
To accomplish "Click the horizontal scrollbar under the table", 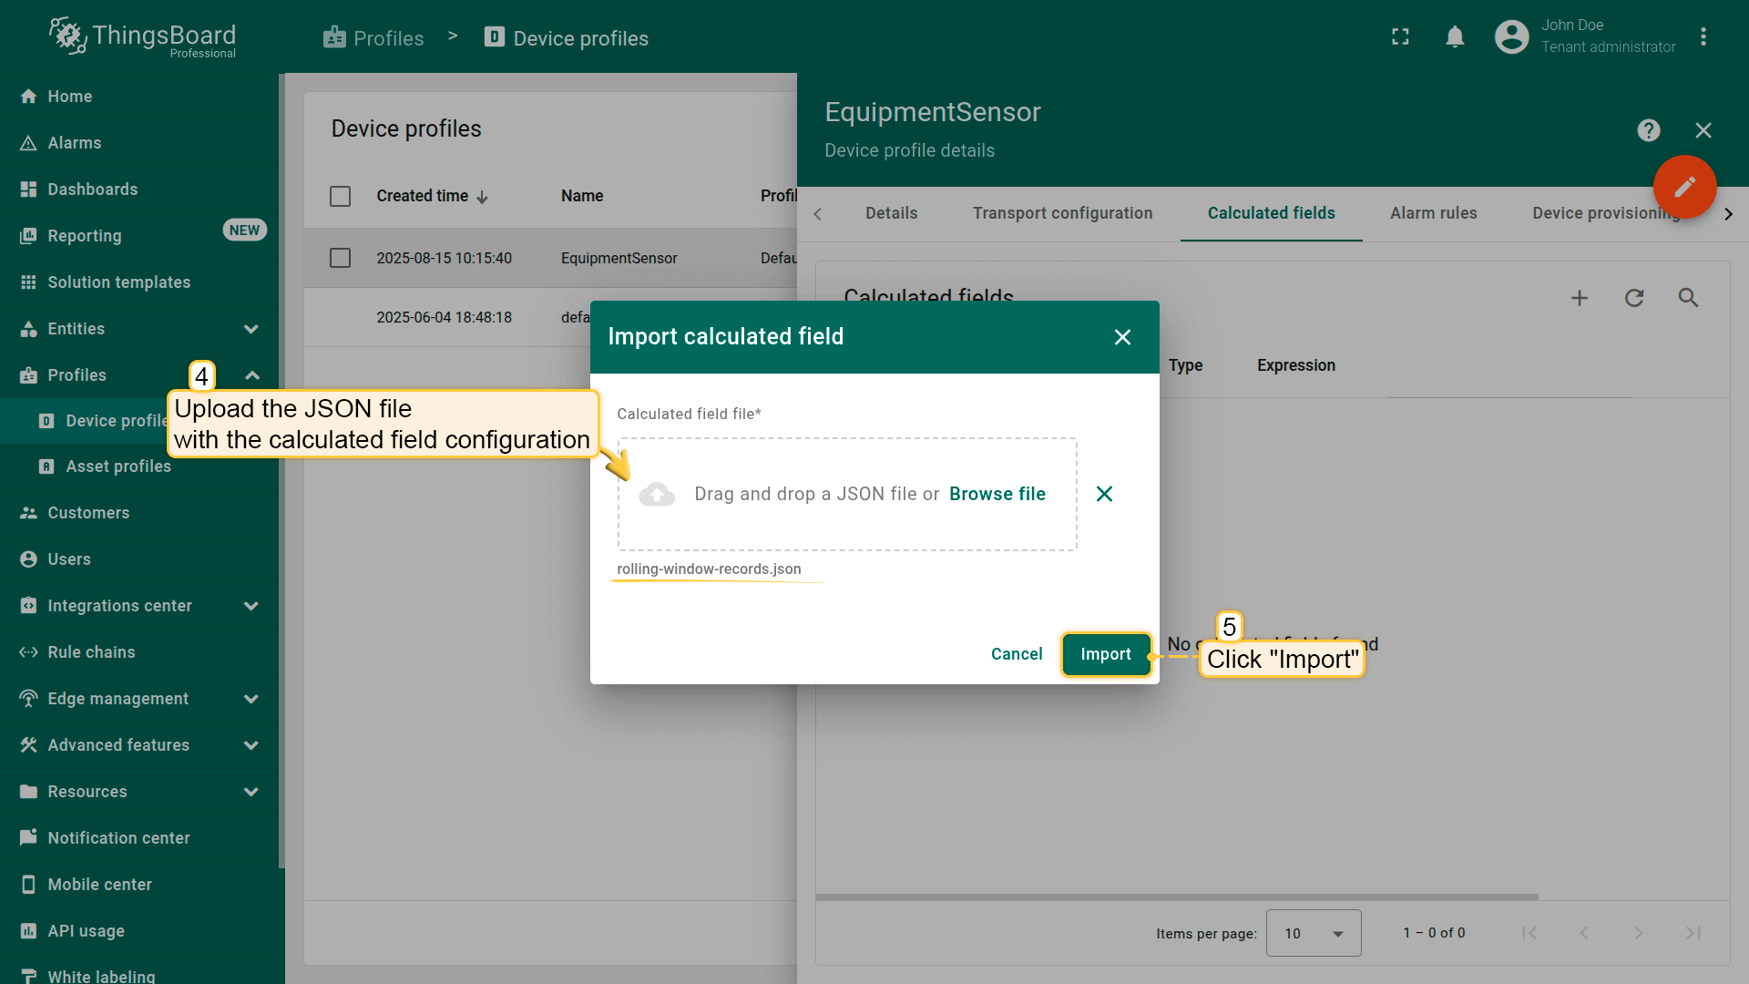I will 1176,897.
